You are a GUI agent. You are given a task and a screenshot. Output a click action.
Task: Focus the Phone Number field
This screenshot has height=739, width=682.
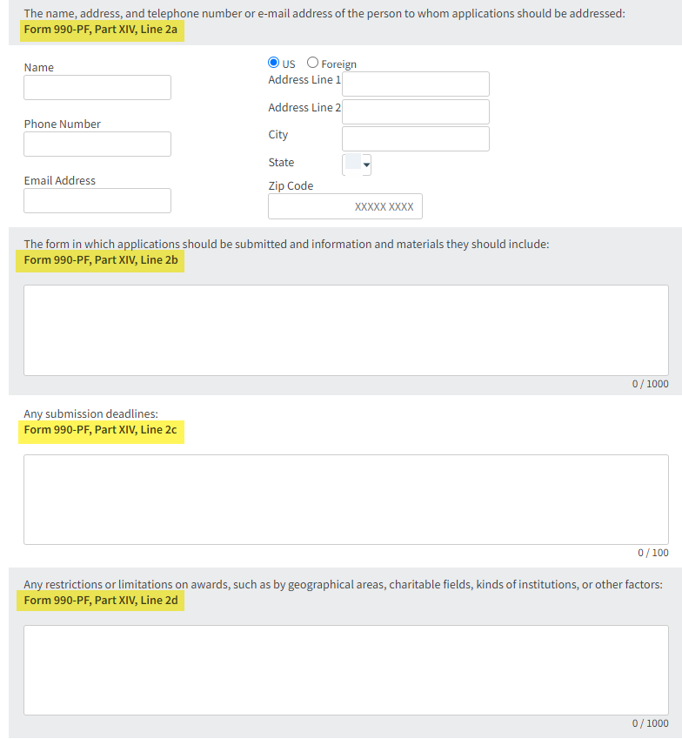point(97,144)
